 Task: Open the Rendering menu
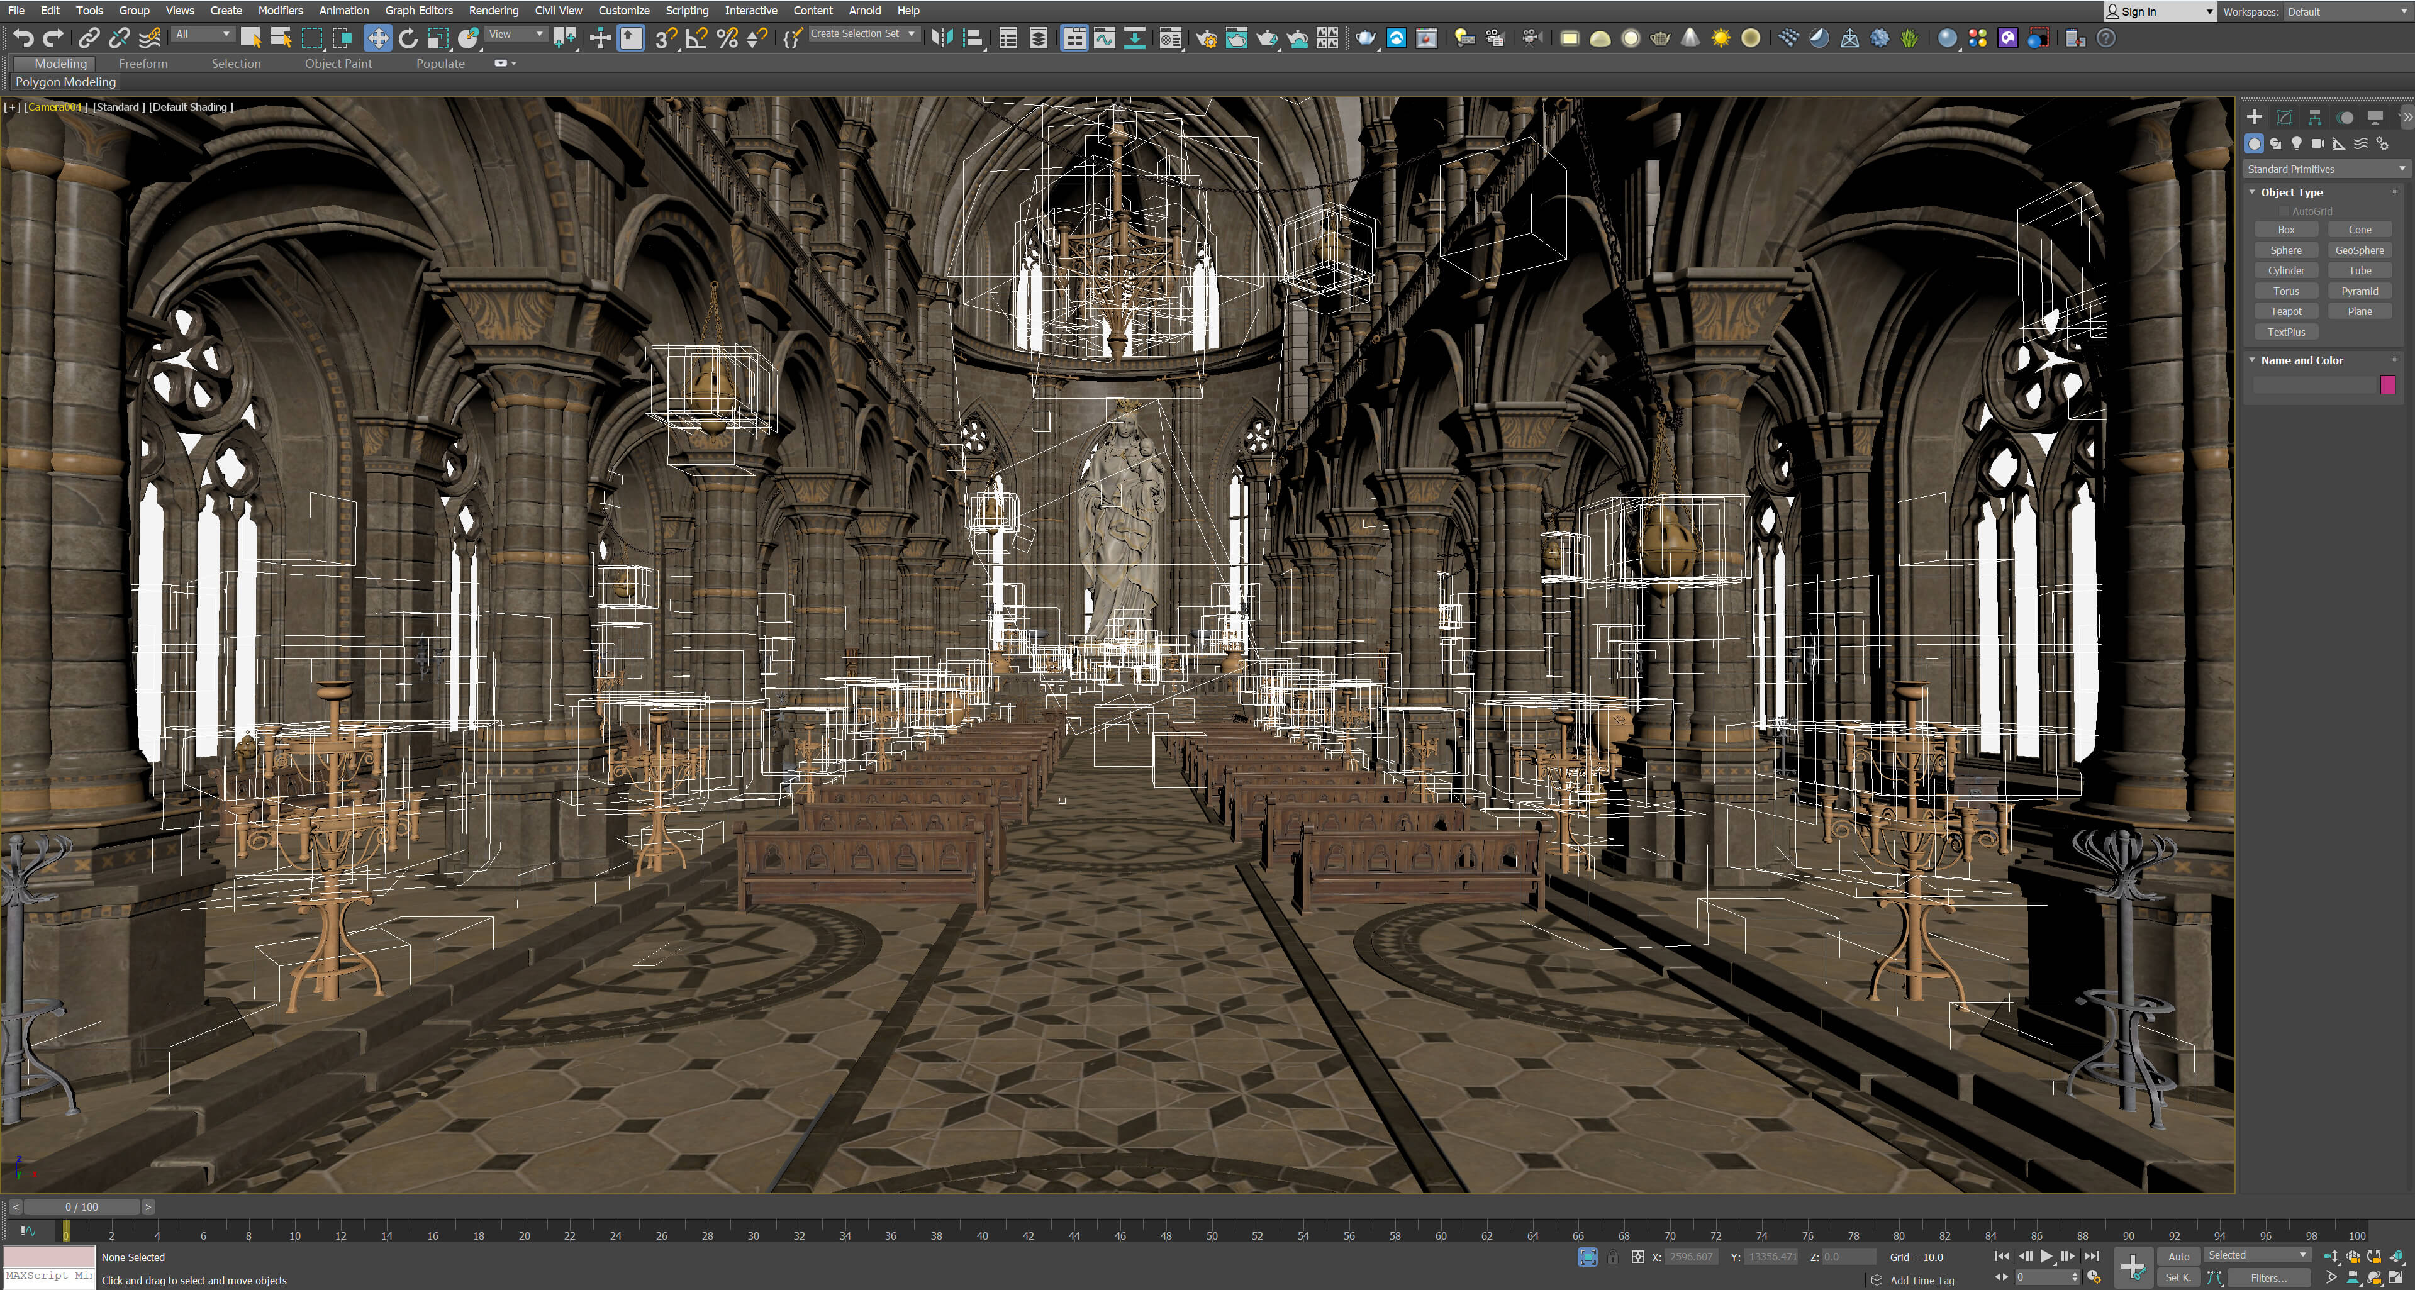point(493,10)
